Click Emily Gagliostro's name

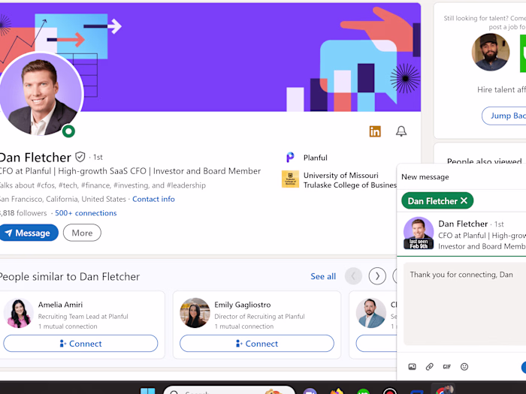click(243, 305)
